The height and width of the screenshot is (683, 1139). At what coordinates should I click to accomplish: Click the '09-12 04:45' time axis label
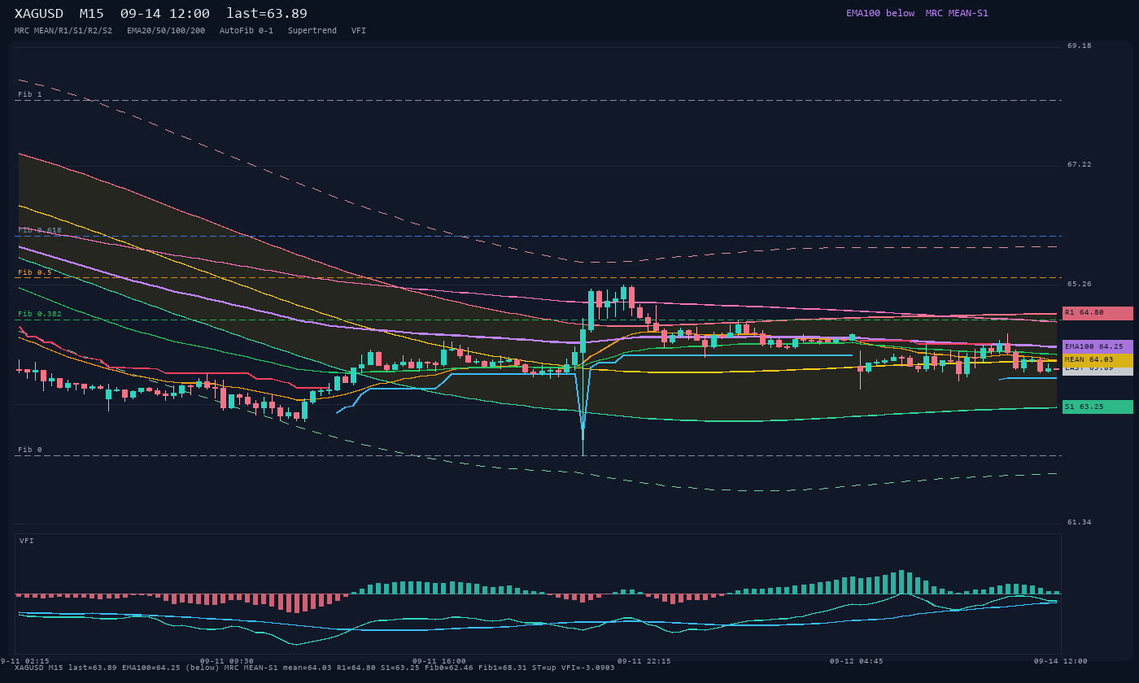point(857,662)
